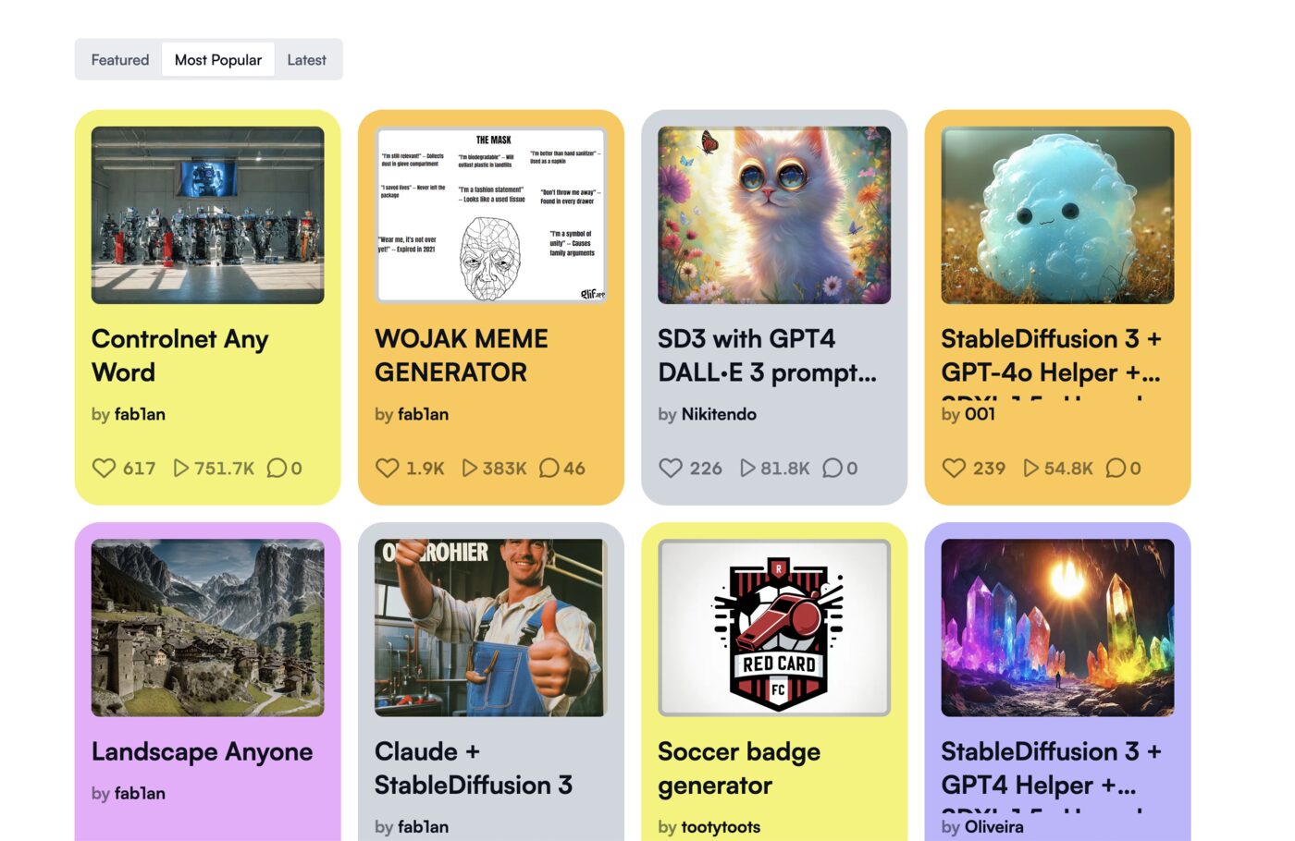Click the heart icon on WOJAK MEME GENERATOR

387,469
